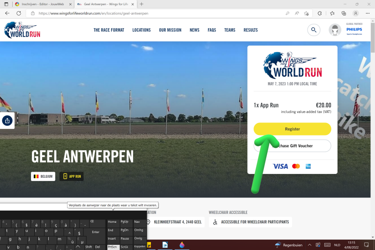Open the user profile avatar

(335, 30)
